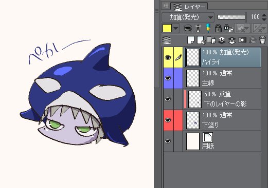This screenshot has width=268, height=188.
Task: Click the layer name 主線
Action: [208, 83]
